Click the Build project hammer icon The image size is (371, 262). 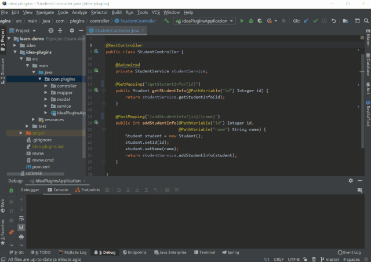[x=166, y=21]
